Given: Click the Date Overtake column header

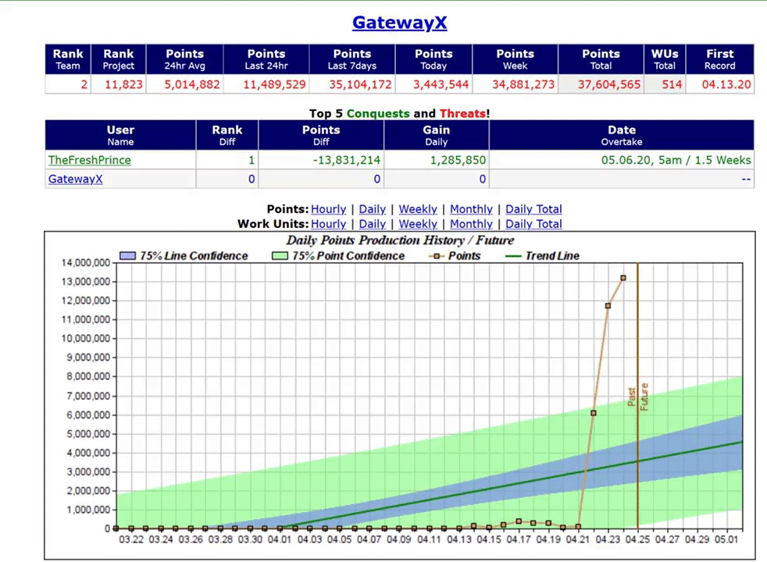Looking at the screenshot, I should pyautogui.click(x=622, y=135).
